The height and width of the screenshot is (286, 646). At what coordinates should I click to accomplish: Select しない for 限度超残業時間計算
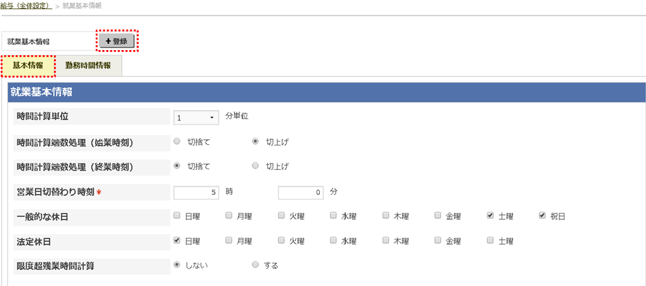[177, 265]
